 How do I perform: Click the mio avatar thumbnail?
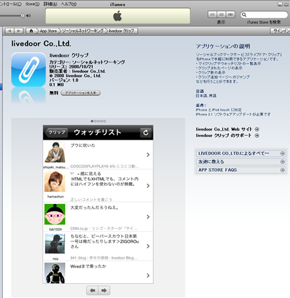[55, 244]
